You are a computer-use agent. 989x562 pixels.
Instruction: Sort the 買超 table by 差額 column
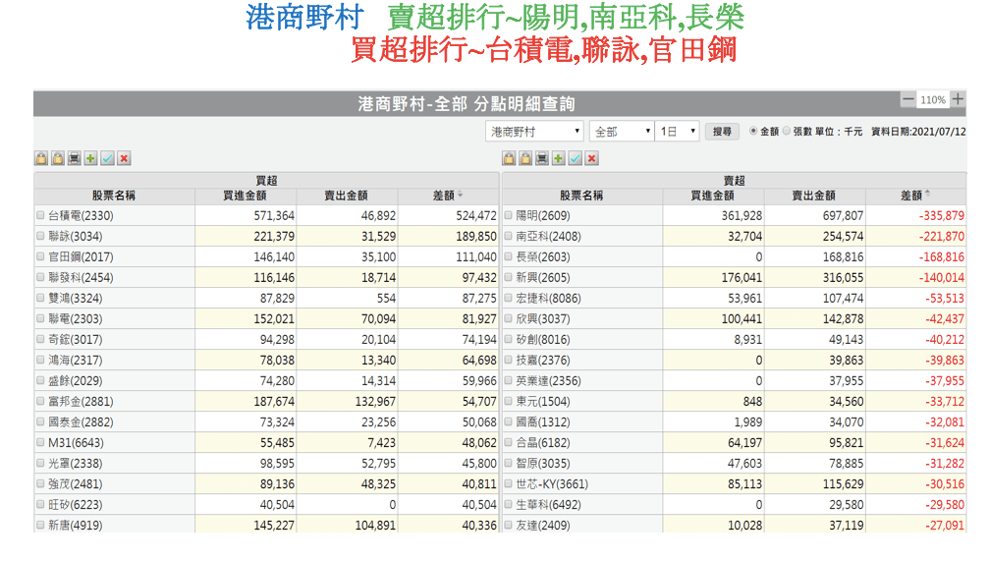(448, 196)
